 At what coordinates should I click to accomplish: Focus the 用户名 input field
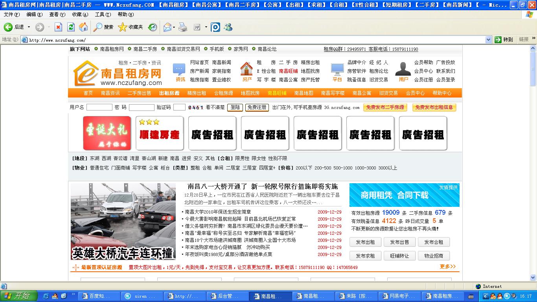click(99, 107)
